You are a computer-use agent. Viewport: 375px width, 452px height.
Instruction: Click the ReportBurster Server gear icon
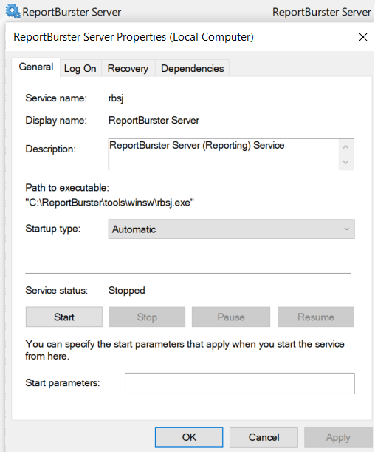point(13,12)
